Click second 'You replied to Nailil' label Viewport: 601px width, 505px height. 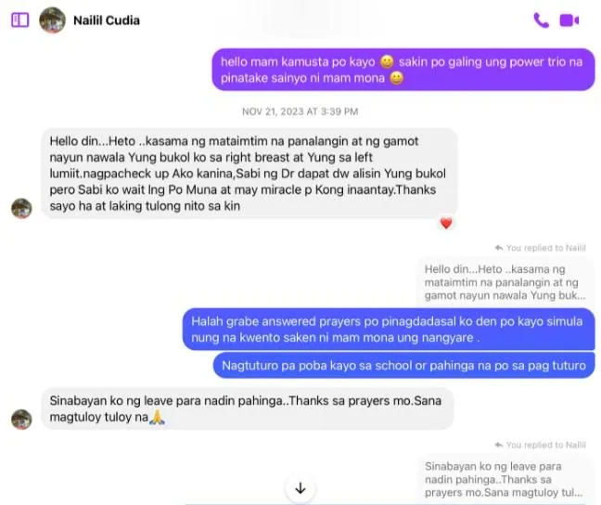pos(541,445)
